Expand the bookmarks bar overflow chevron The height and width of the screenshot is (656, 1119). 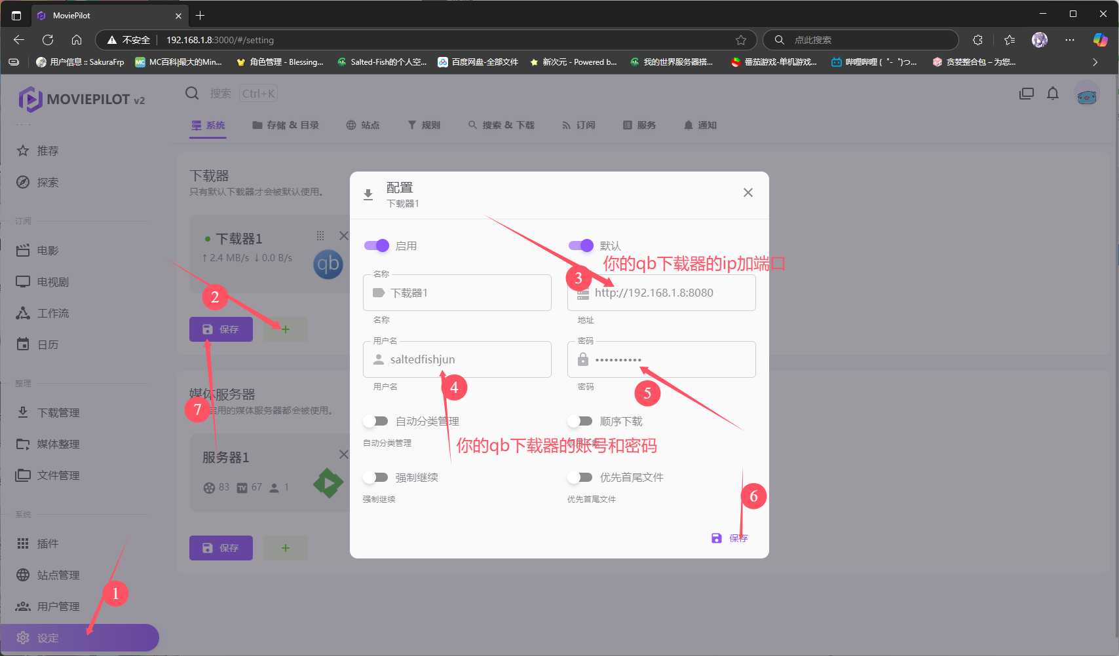click(x=1095, y=62)
